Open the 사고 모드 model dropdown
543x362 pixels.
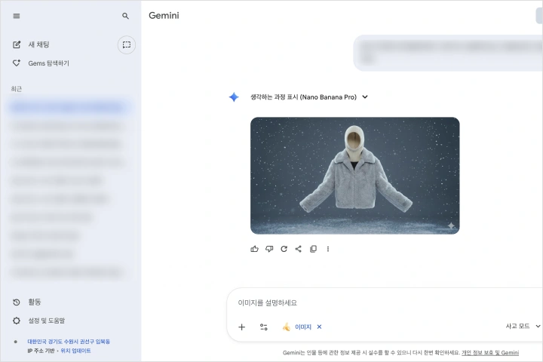pyautogui.click(x=523, y=326)
